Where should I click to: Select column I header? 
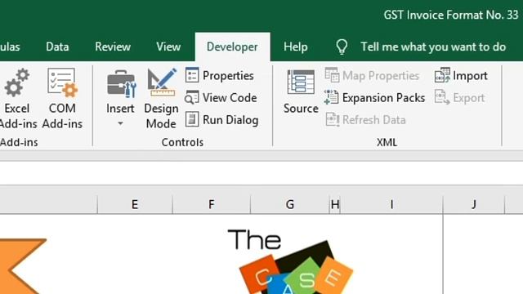(x=391, y=204)
